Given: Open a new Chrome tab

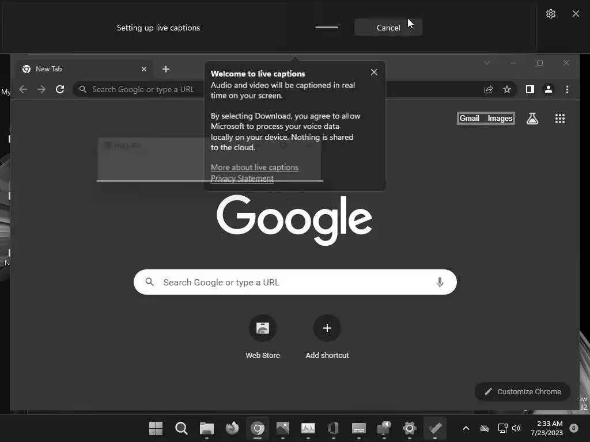Looking at the screenshot, I should [166, 69].
